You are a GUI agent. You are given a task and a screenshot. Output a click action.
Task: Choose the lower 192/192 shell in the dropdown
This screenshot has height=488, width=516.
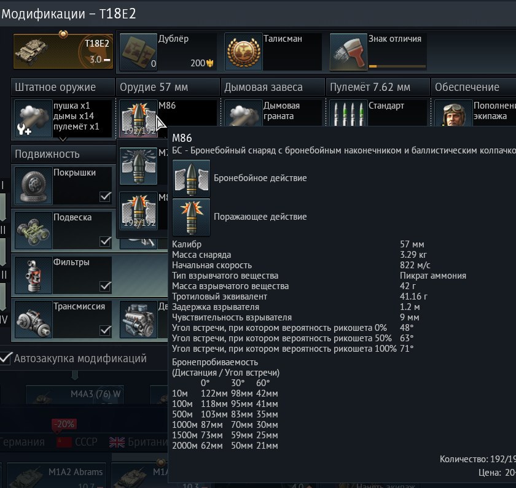click(x=138, y=211)
